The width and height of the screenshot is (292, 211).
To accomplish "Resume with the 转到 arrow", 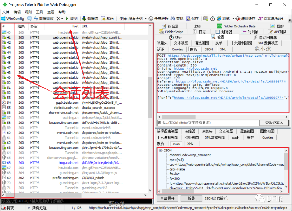I will click(71, 19).
